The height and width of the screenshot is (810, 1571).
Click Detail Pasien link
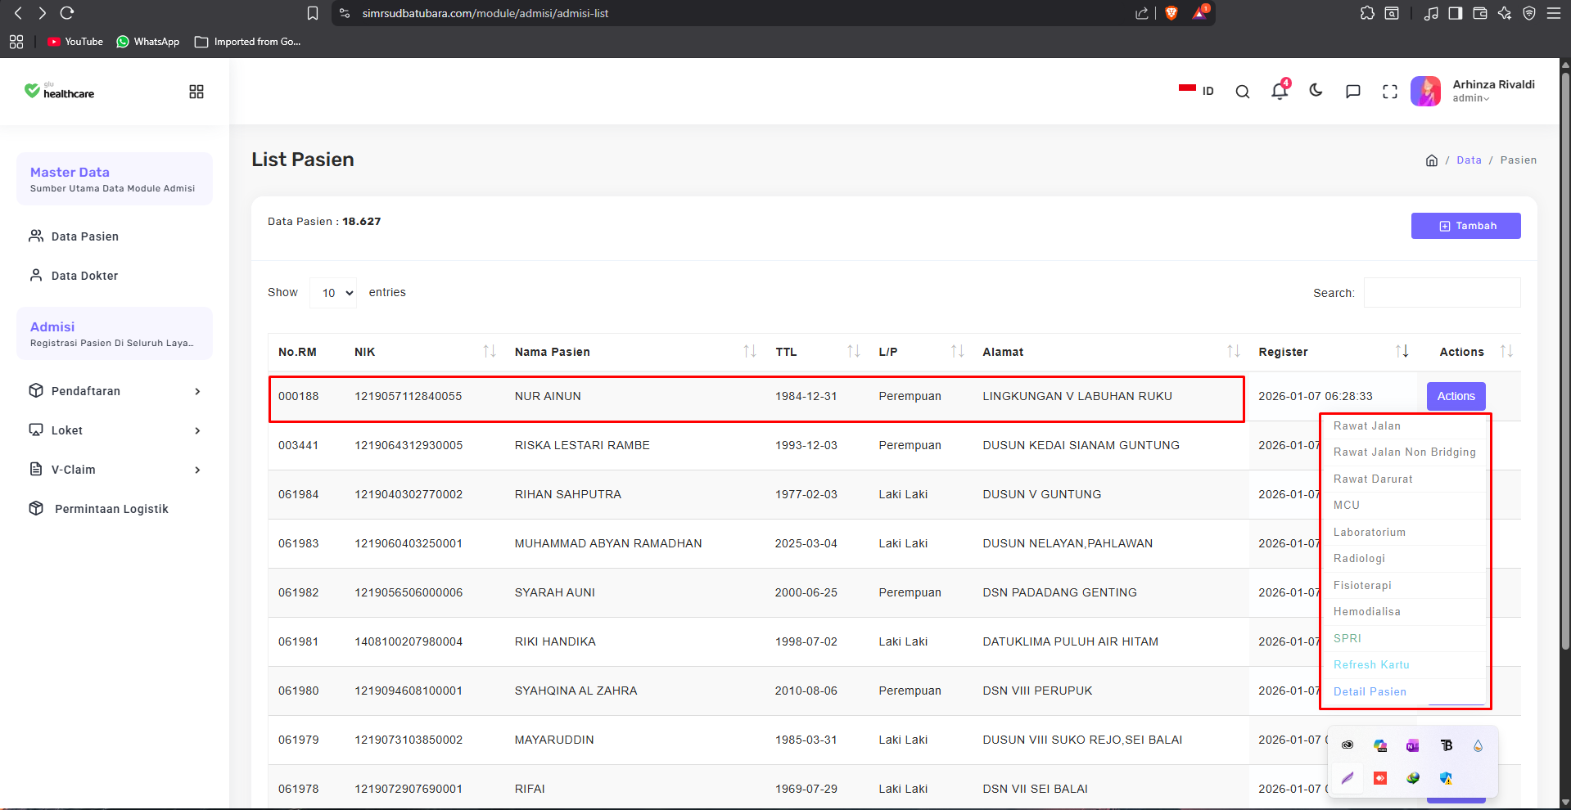click(1370, 692)
